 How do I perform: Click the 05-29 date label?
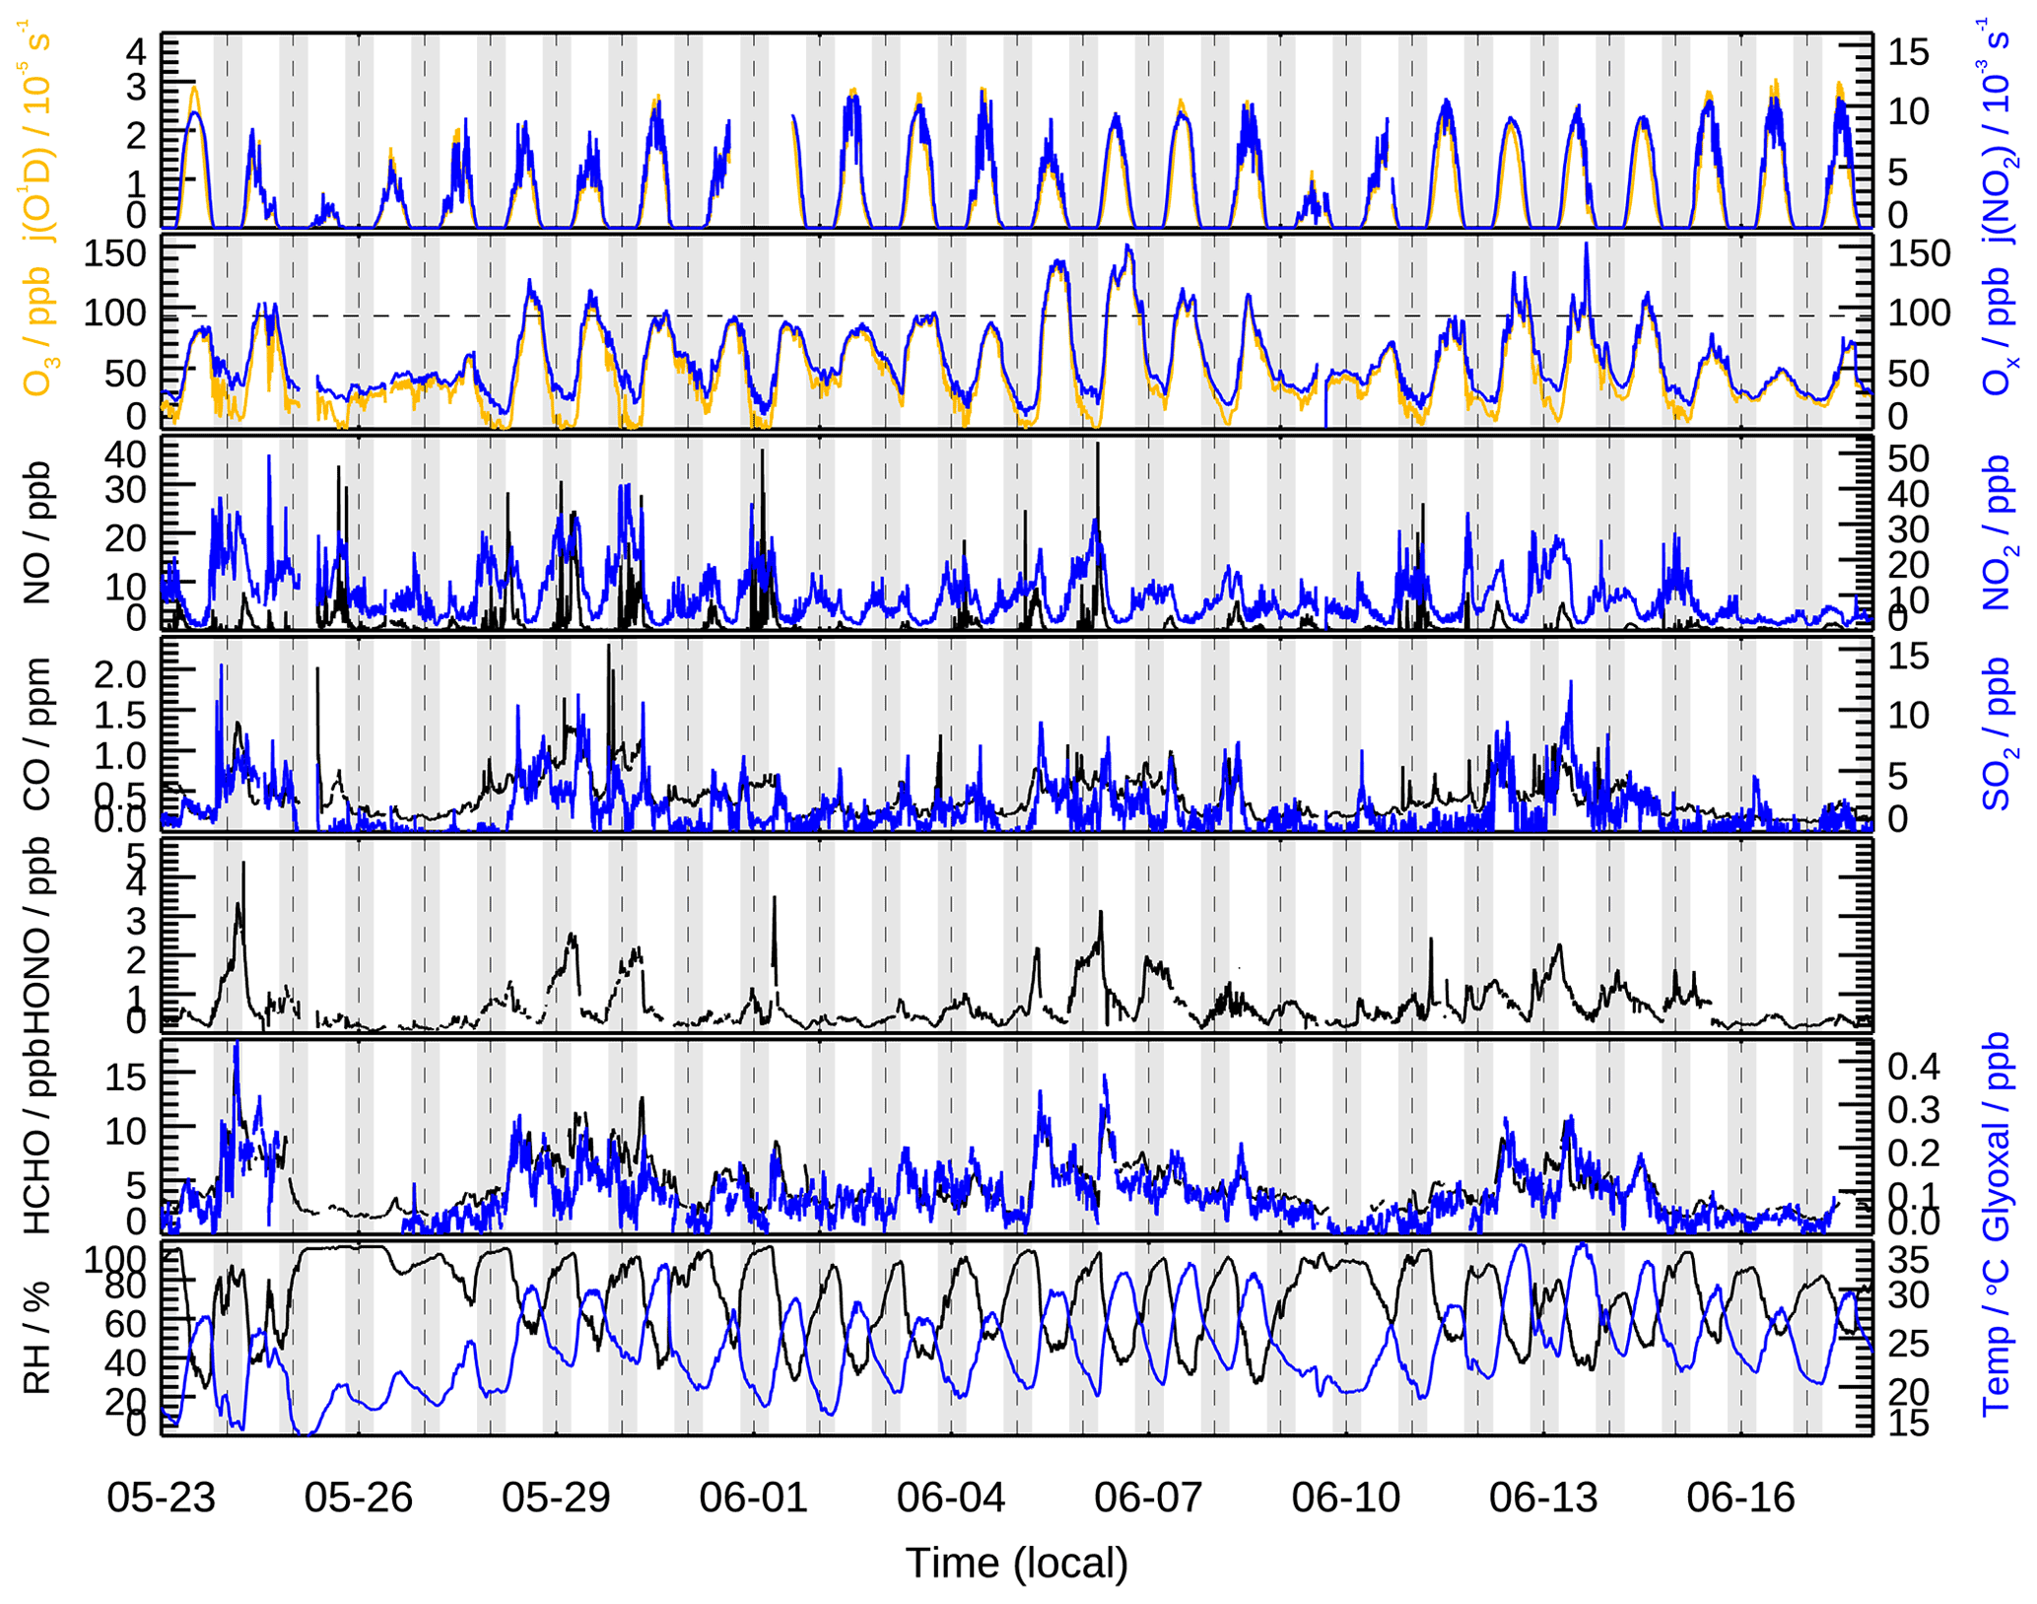pyautogui.click(x=556, y=1498)
